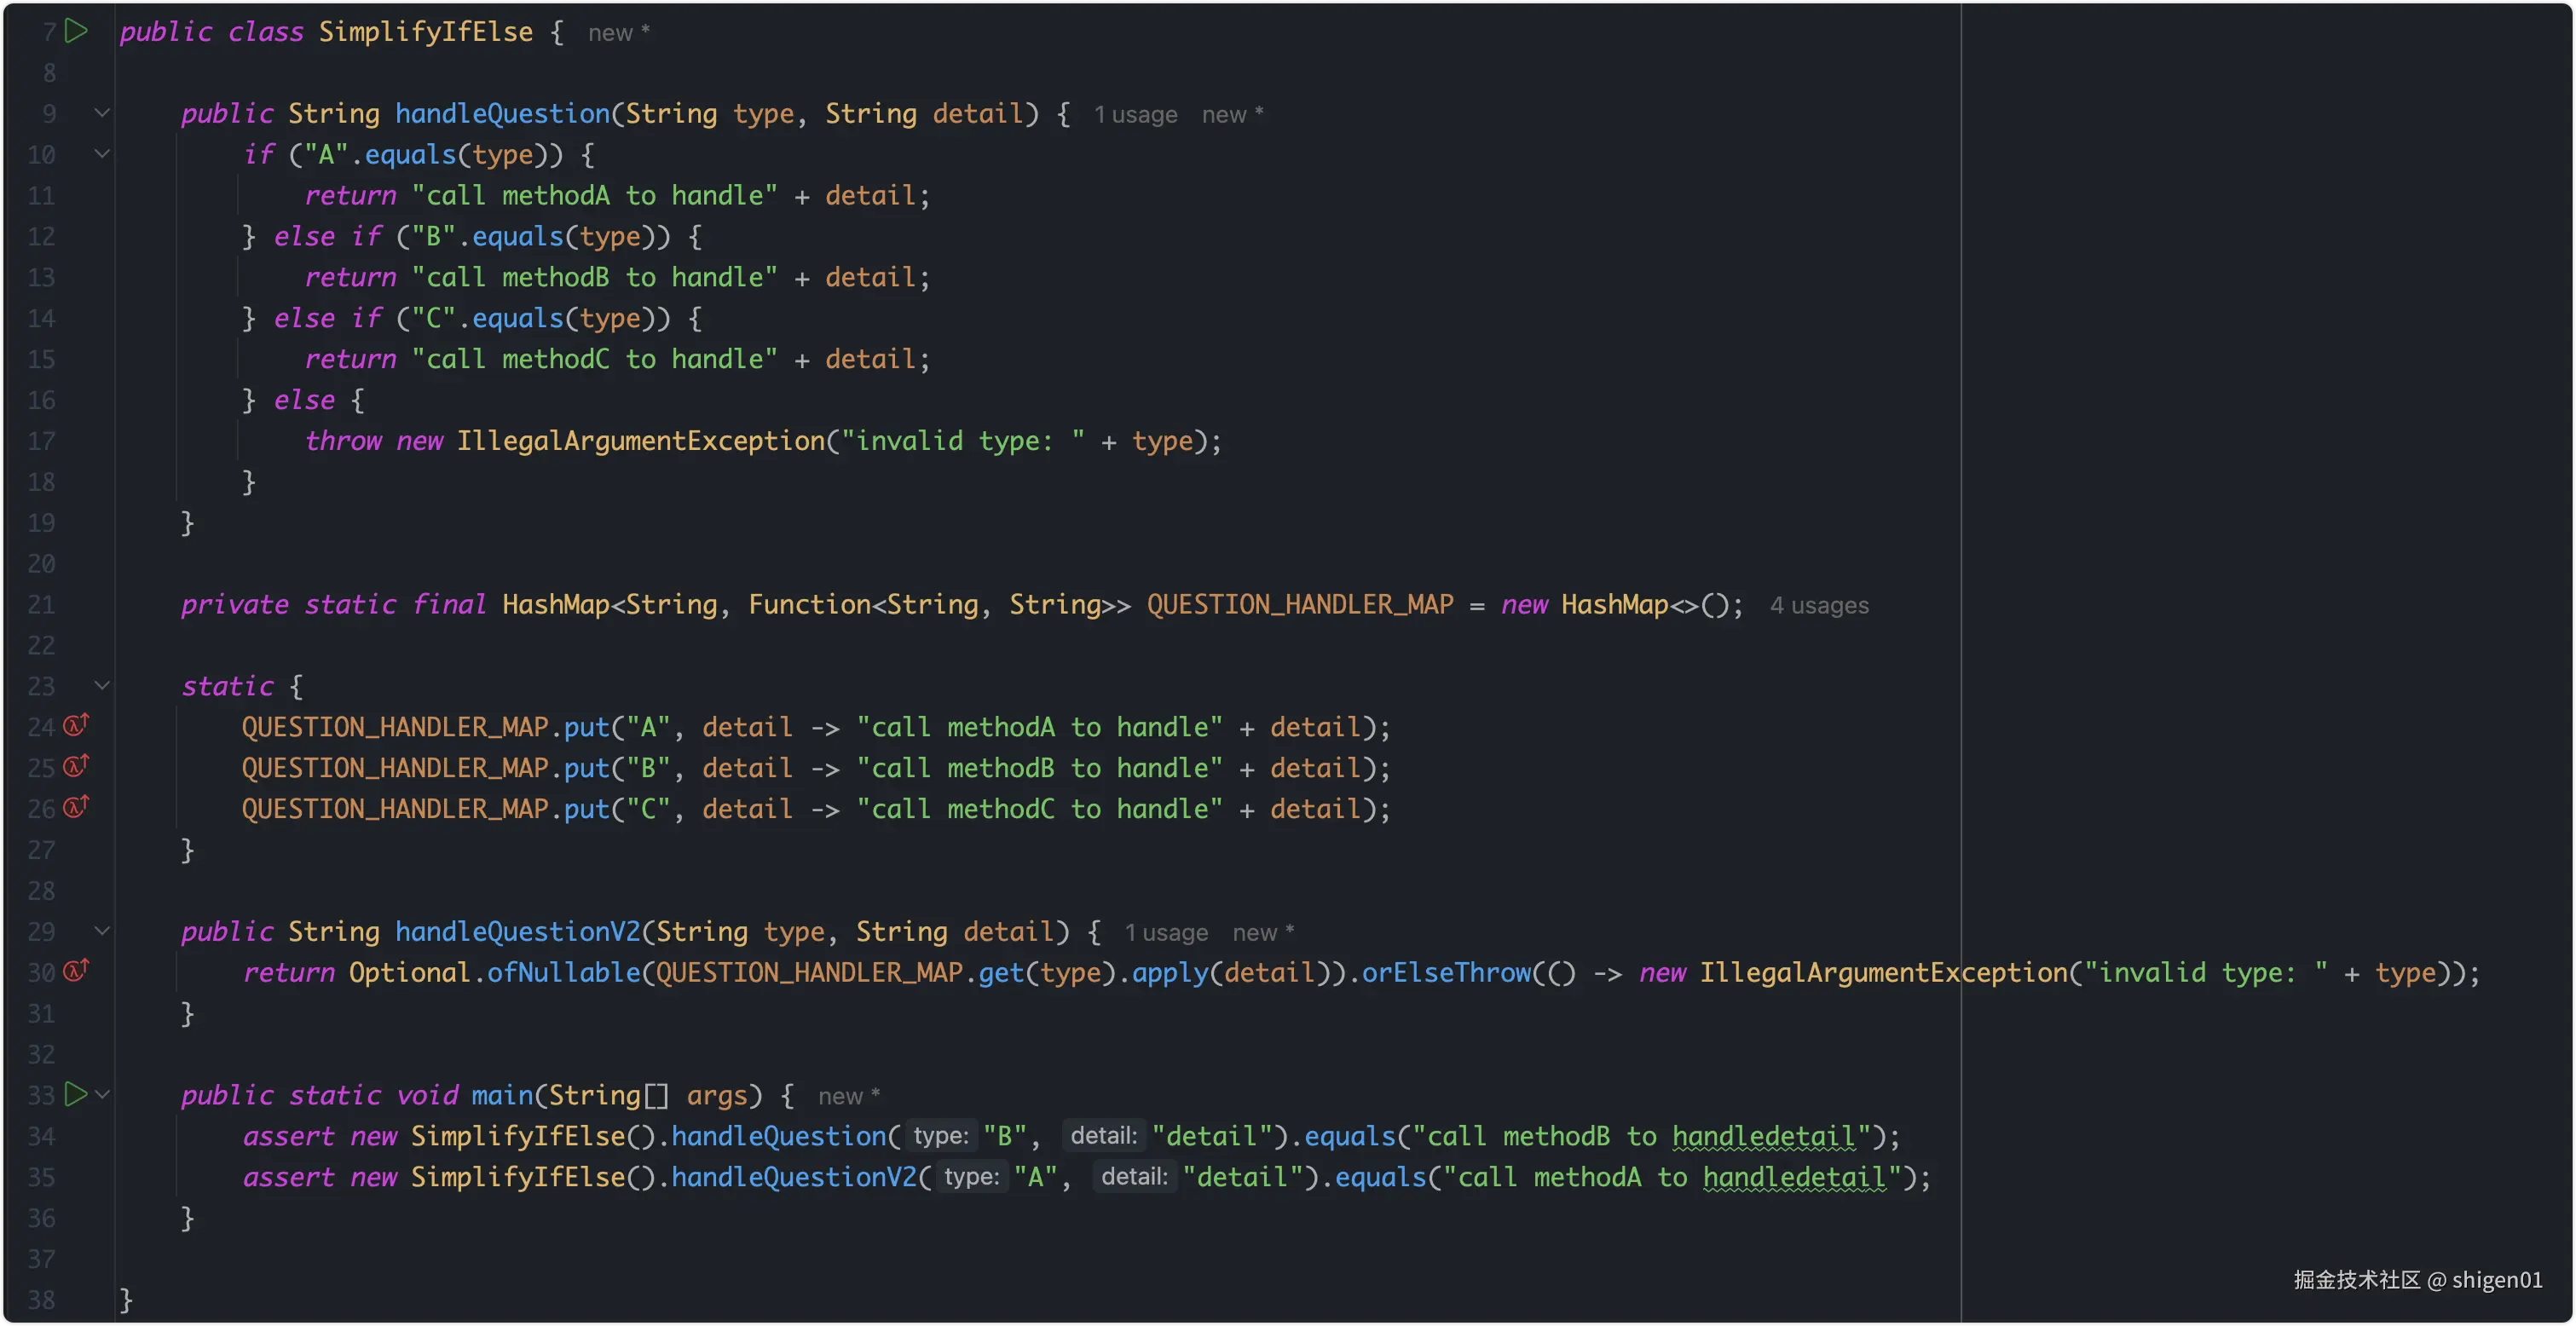This screenshot has width=2576, height=1326.
Task: Collapse the static initializer block fold arrow
Action: [102, 685]
